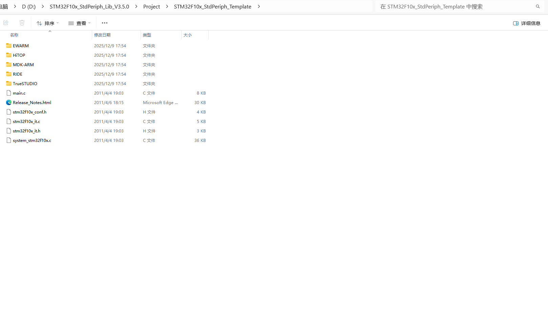Click the stm32f10x_it.h file name
The height and width of the screenshot is (326, 548).
tap(27, 131)
